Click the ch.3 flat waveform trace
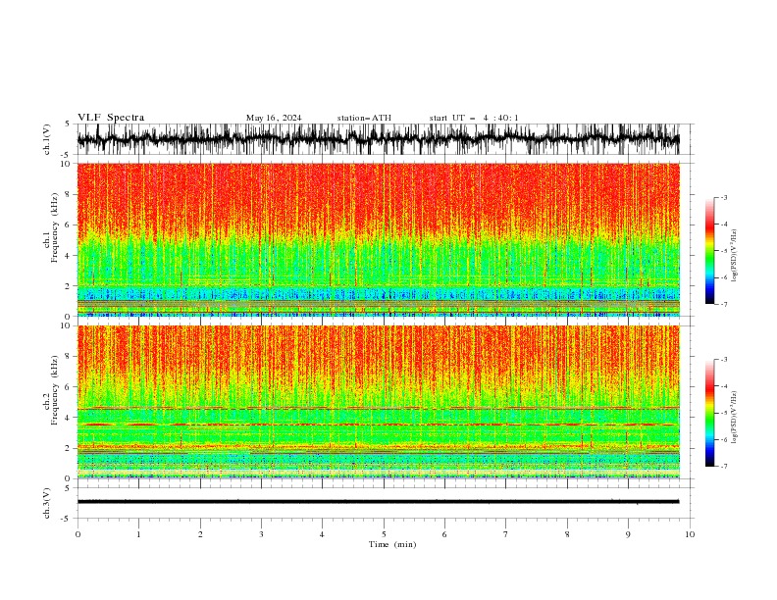This screenshot has height=600, width=777. click(x=379, y=502)
